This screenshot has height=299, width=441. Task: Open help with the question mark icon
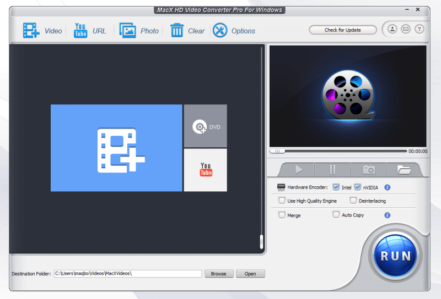(419, 29)
